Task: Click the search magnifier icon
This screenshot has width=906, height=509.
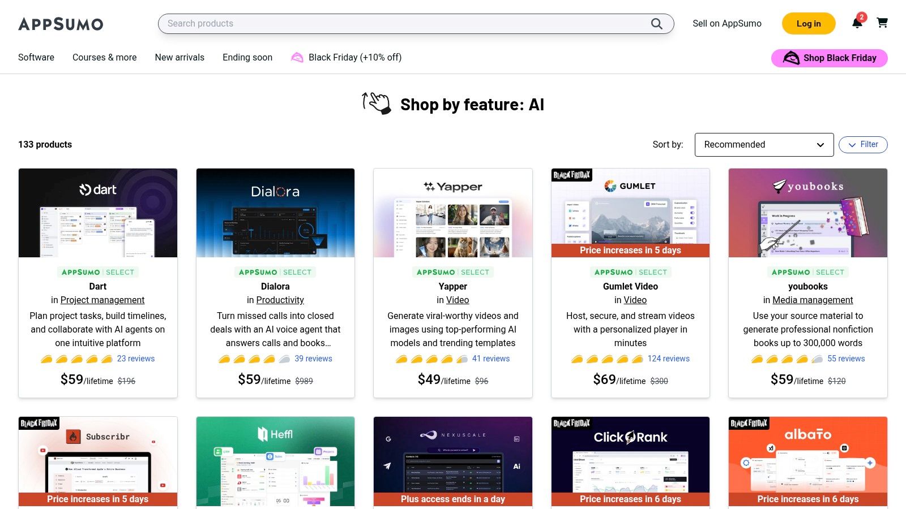Action: 656,23
